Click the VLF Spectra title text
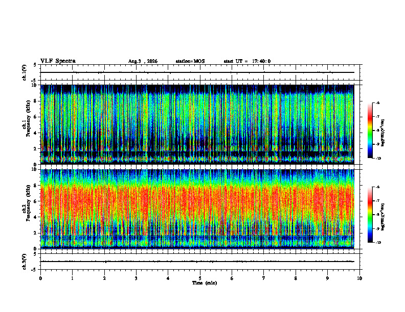405x312 pixels. click(x=58, y=61)
